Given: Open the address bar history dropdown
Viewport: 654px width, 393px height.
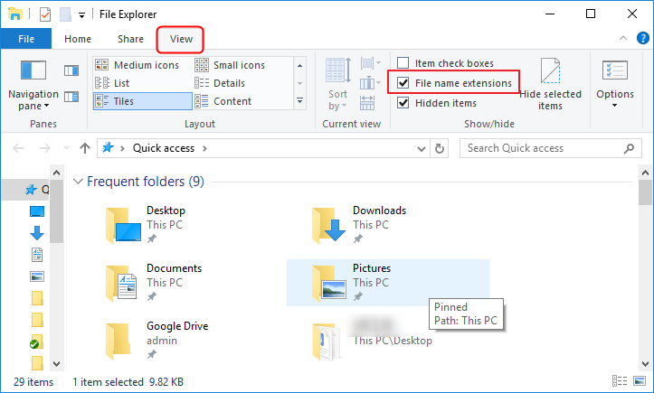Looking at the screenshot, I should click(422, 148).
